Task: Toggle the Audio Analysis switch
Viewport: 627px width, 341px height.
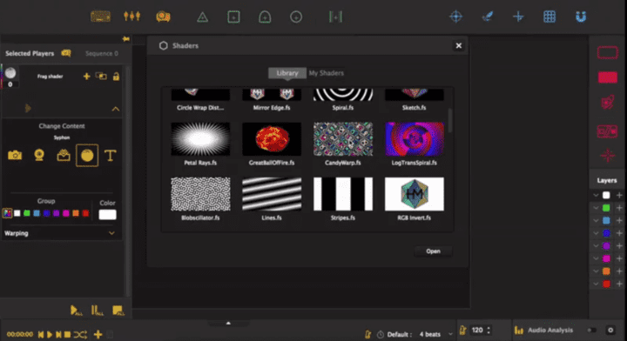Action: (592, 331)
